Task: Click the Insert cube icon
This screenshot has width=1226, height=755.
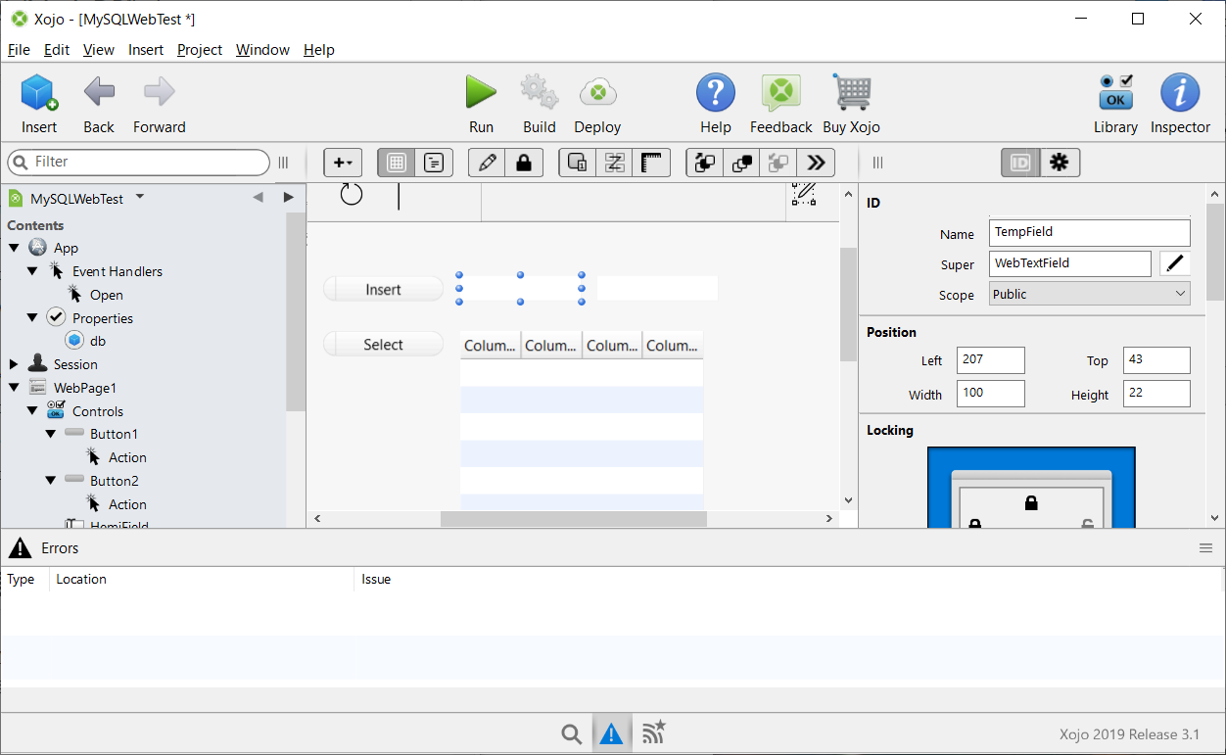Action: [39, 93]
